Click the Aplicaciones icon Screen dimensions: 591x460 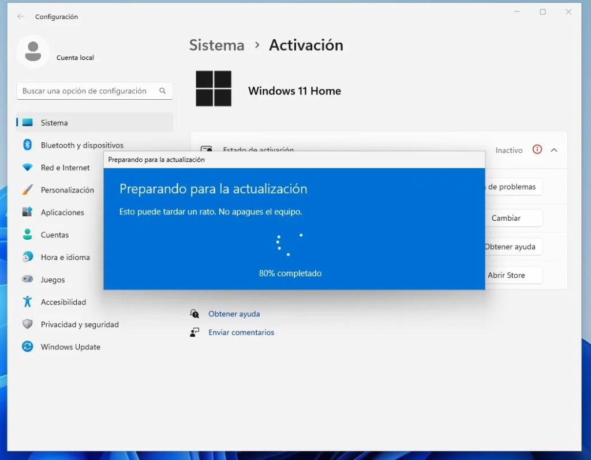pos(28,212)
